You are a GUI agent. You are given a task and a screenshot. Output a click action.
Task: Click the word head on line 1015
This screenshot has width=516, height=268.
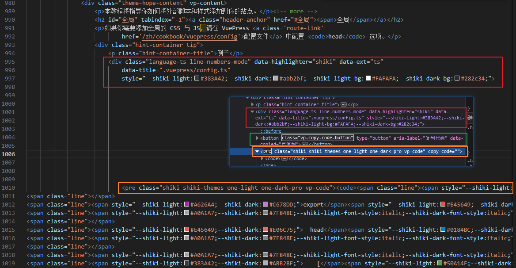point(317,230)
